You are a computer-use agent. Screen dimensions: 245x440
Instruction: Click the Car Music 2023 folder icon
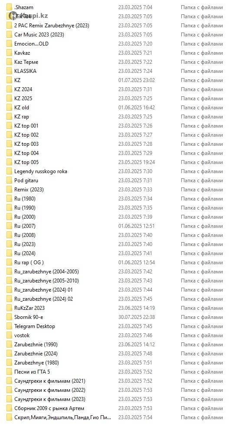[x=9, y=35]
